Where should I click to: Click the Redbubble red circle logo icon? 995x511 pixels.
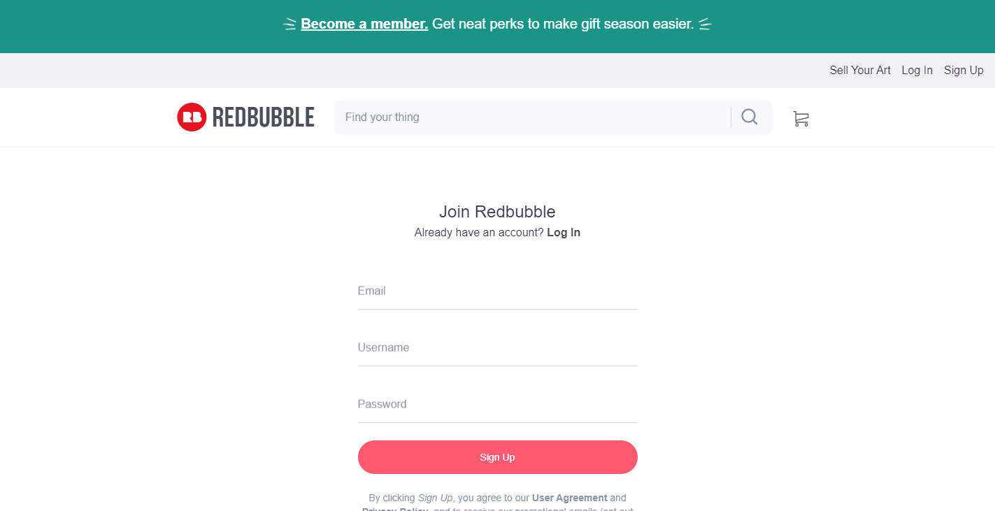point(192,117)
